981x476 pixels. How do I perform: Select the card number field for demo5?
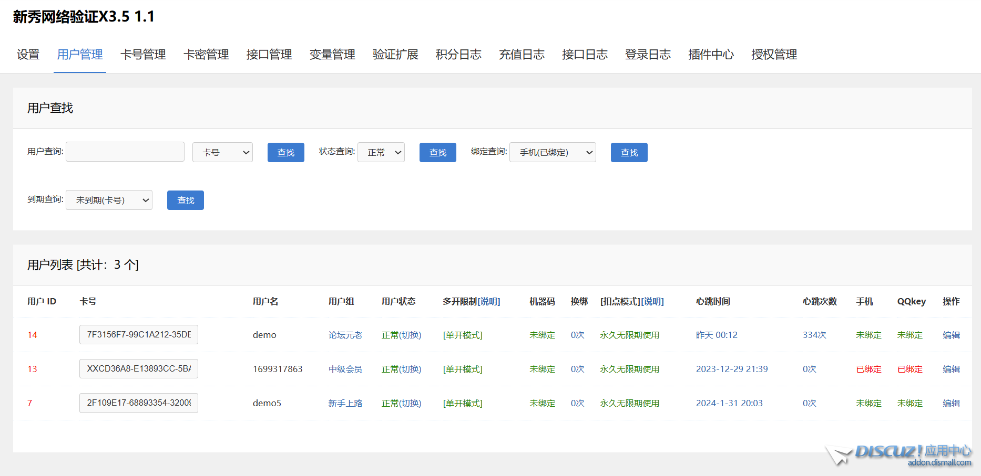pos(139,403)
